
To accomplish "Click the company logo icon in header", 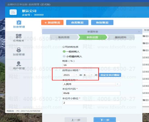I will coord(13,12).
